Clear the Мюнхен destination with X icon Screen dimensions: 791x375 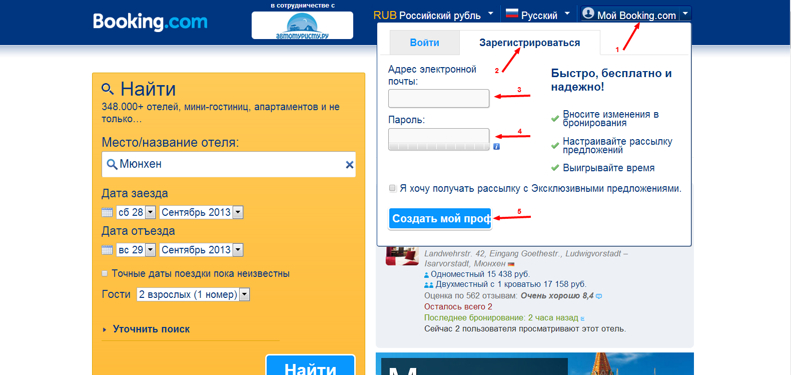(x=350, y=165)
